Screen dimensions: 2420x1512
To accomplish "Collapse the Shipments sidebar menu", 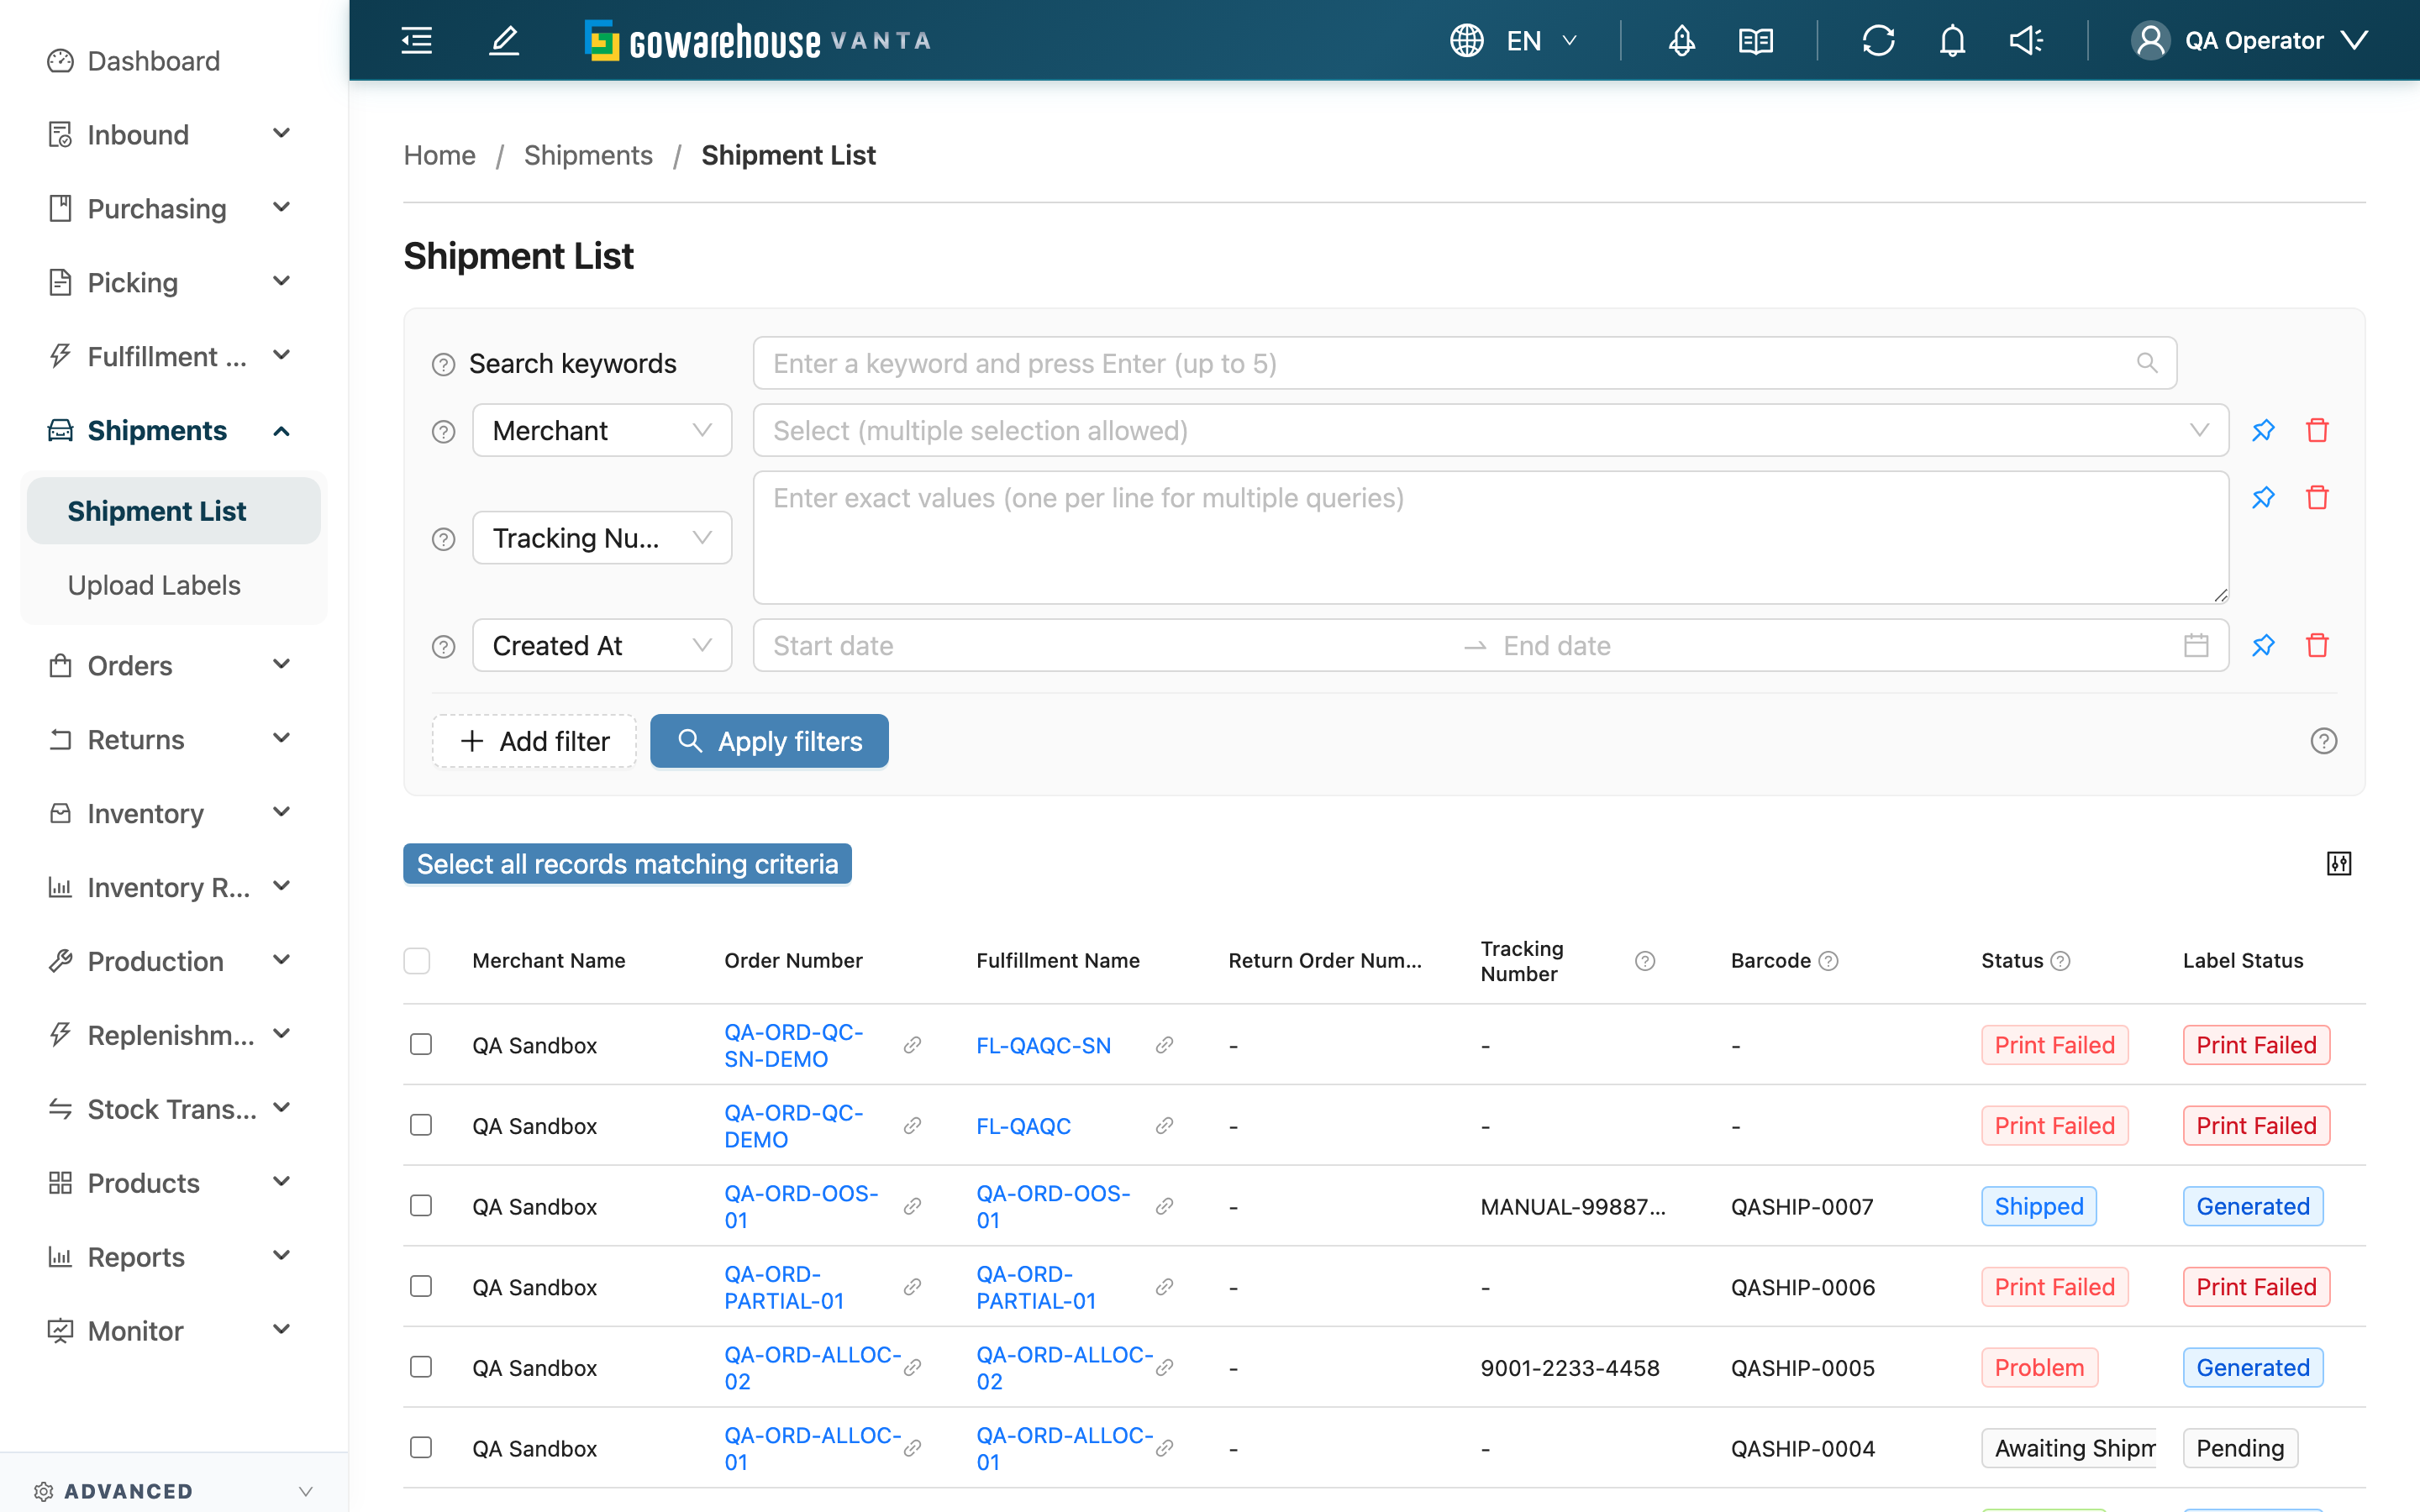I will 174,430.
